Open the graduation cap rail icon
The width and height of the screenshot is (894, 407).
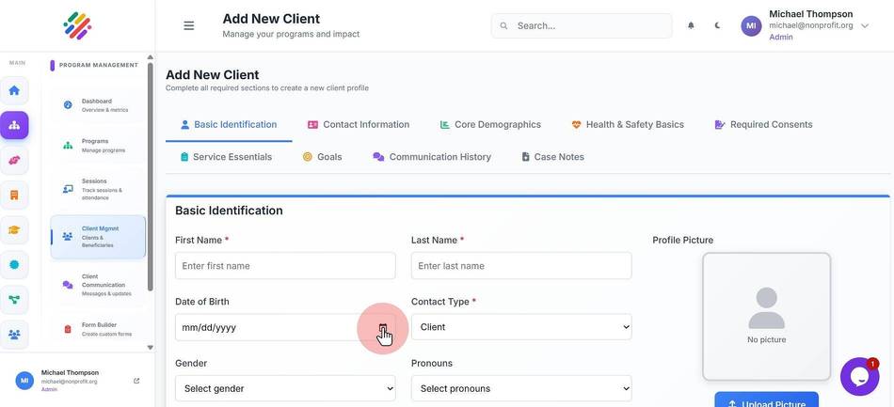[x=14, y=230]
